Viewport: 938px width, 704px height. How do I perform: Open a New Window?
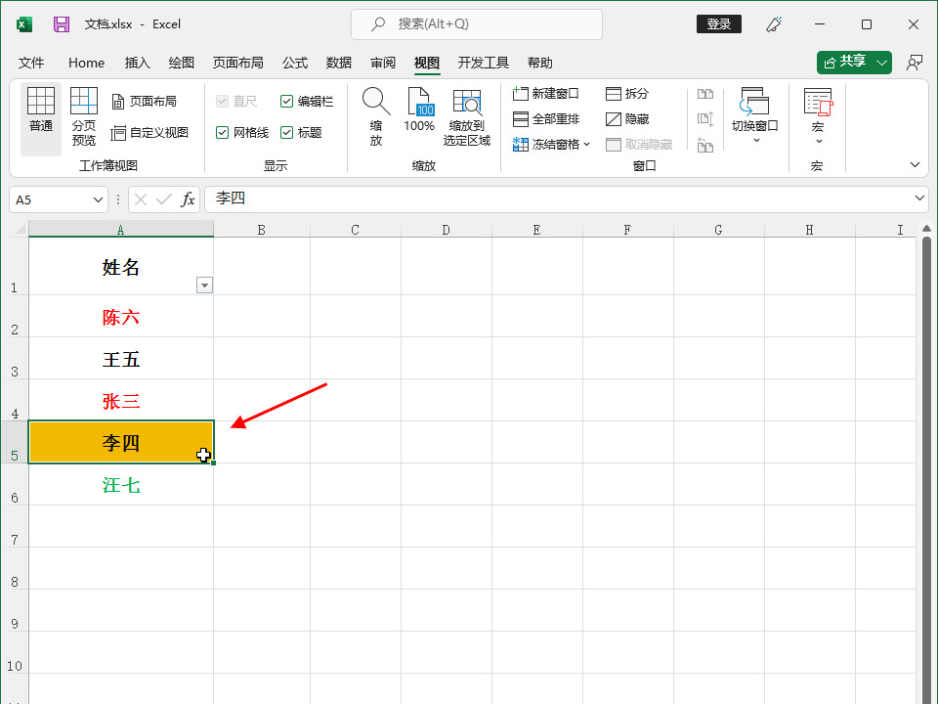pyautogui.click(x=545, y=94)
